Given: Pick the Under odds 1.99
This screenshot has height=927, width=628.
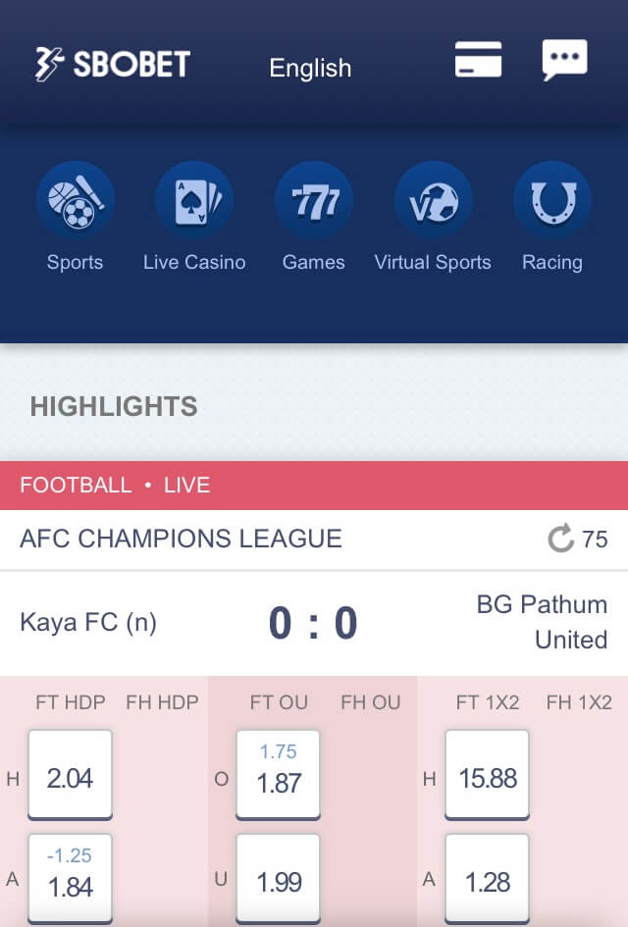Looking at the screenshot, I should click(x=279, y=879).
